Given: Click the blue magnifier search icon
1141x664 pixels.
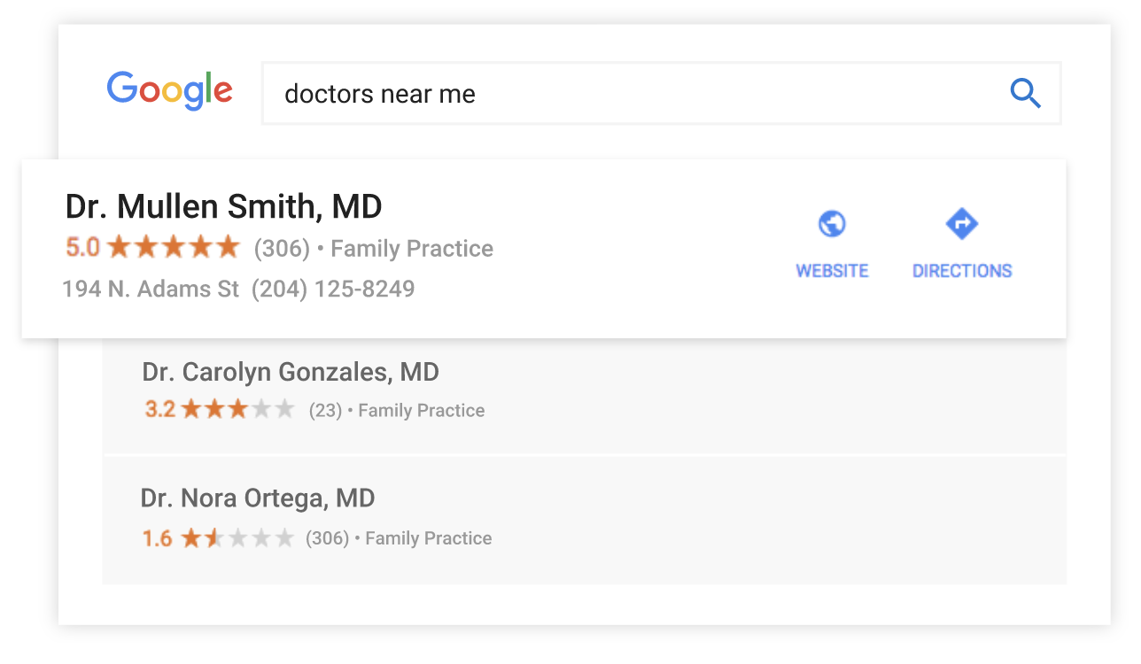Looking at the screenshot, I should [x=1025, y=93].
